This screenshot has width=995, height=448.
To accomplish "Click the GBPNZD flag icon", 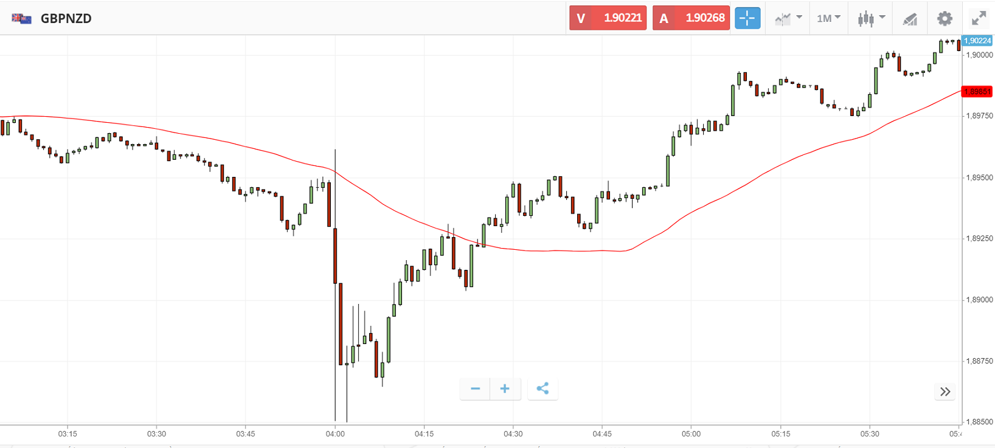I will tap(21, 18).
